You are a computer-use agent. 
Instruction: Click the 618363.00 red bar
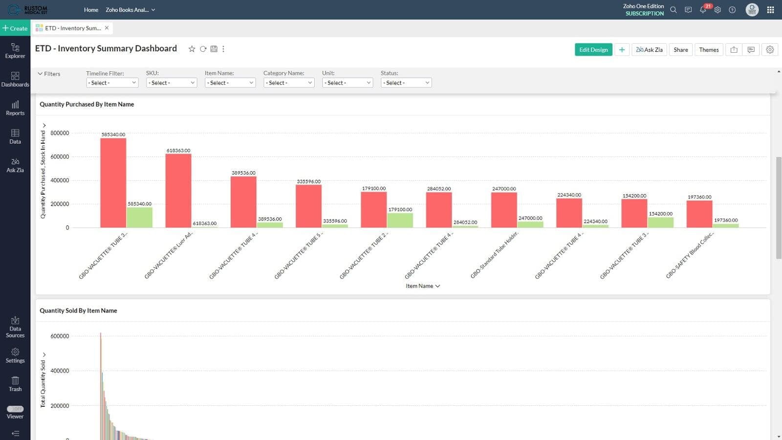(178, 191)
